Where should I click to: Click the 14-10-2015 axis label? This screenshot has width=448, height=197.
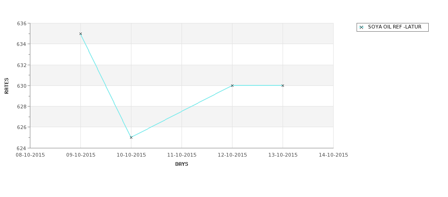tap(334, 155)
